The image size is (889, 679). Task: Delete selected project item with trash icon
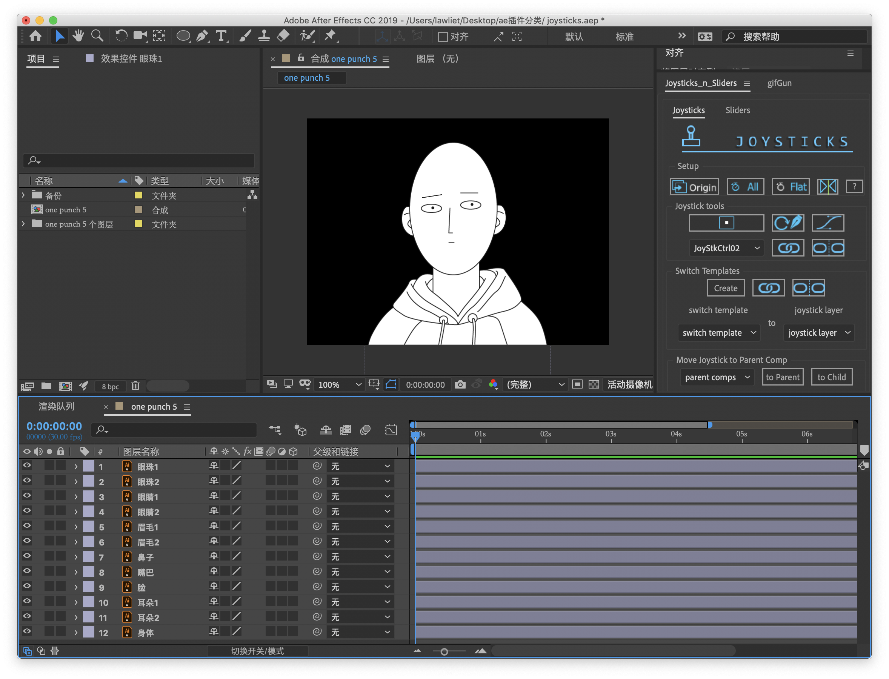coord(135,386)
